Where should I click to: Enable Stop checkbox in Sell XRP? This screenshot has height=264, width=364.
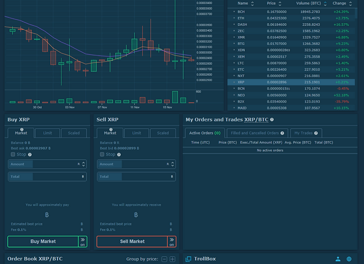[102, 154]
